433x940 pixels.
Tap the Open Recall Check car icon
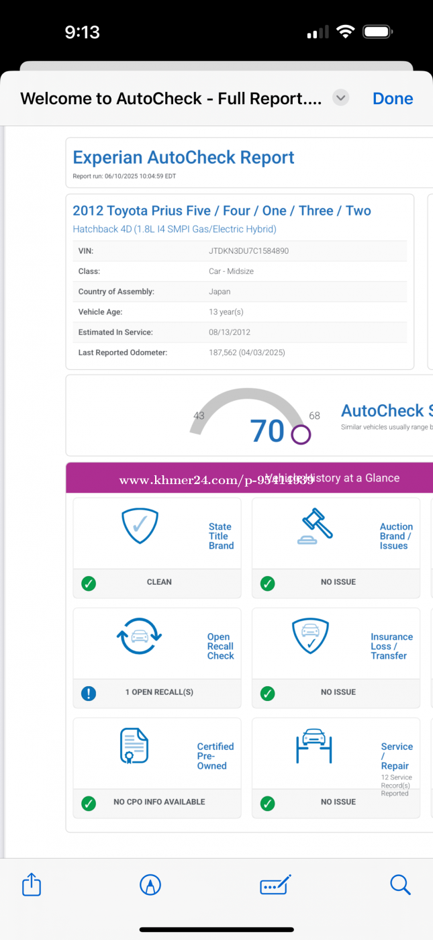point(140,636)
